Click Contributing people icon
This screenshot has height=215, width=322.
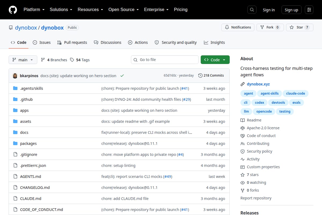[x=243, y=144]
